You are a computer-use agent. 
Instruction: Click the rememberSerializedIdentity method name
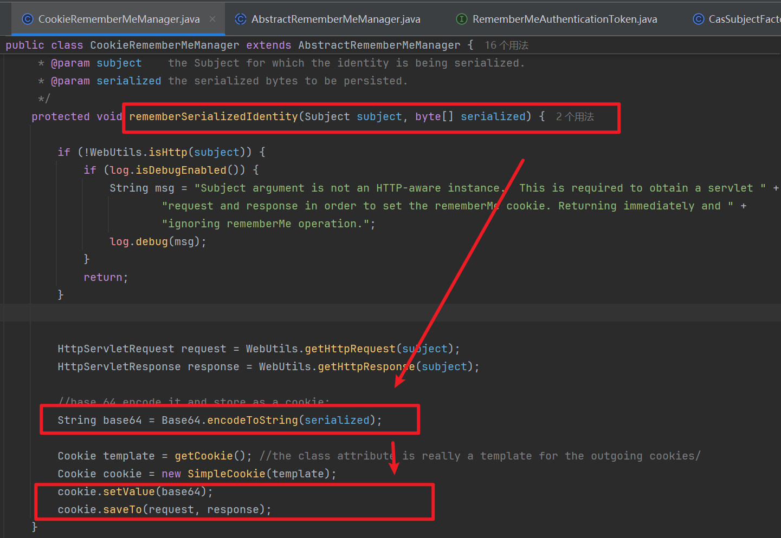click(213, 117)
